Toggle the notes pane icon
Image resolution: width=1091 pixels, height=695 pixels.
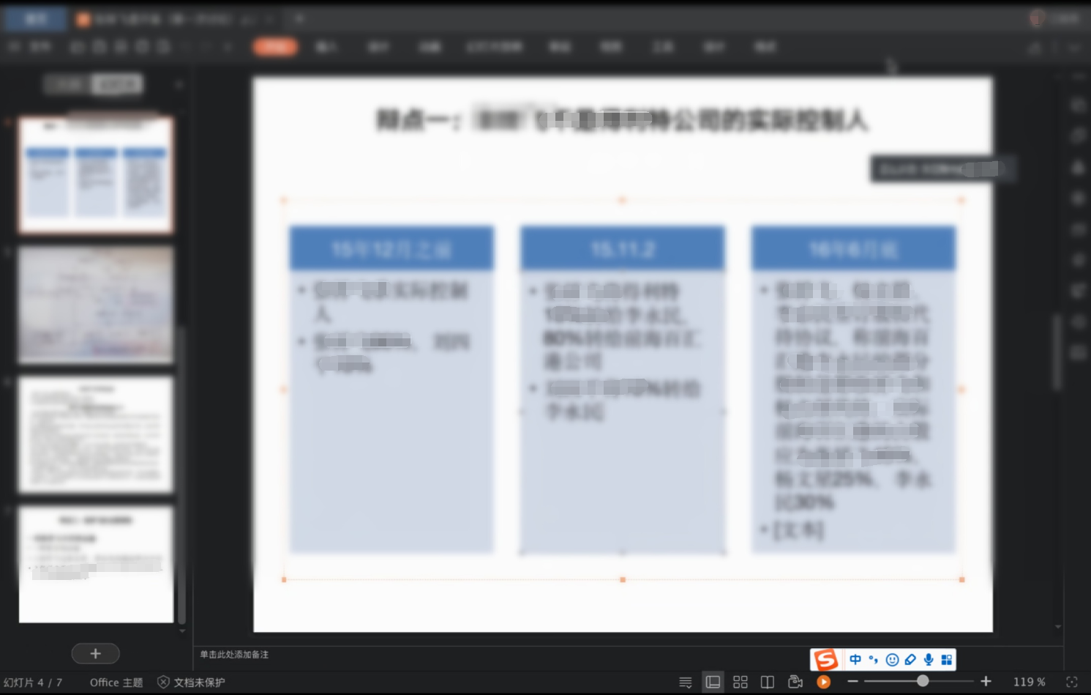(685, 682)
